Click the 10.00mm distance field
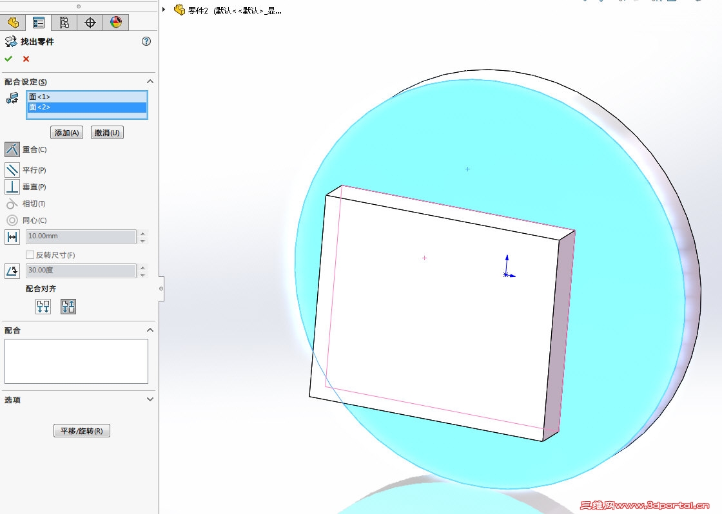Screen dimensions: 722x514 click(81, 236)
